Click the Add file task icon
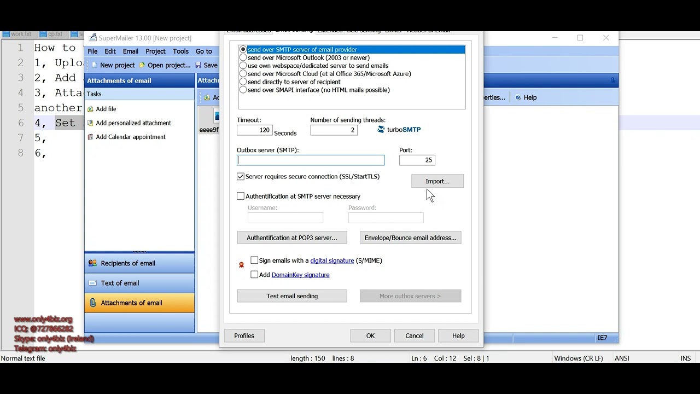This screenshot has width=700, height=394. (x=91, y=109)
